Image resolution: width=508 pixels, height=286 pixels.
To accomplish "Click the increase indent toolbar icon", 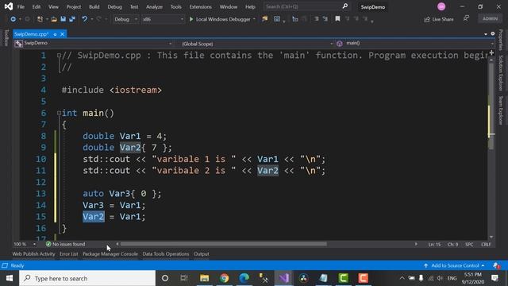I will (325, 19).
